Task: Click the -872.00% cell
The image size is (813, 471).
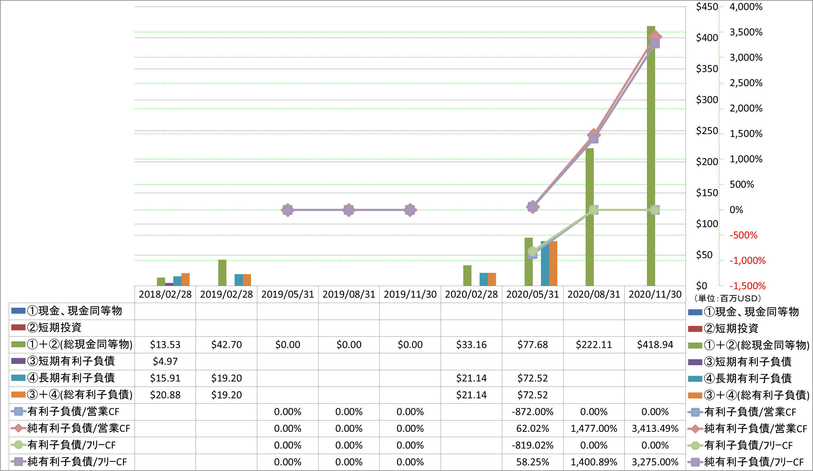Action: [x=533, y=412]
